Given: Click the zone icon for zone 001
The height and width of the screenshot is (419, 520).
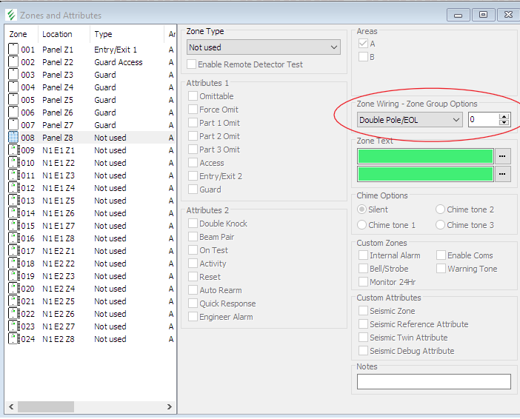Looking at the screenshot, I should tap(13, 50).
